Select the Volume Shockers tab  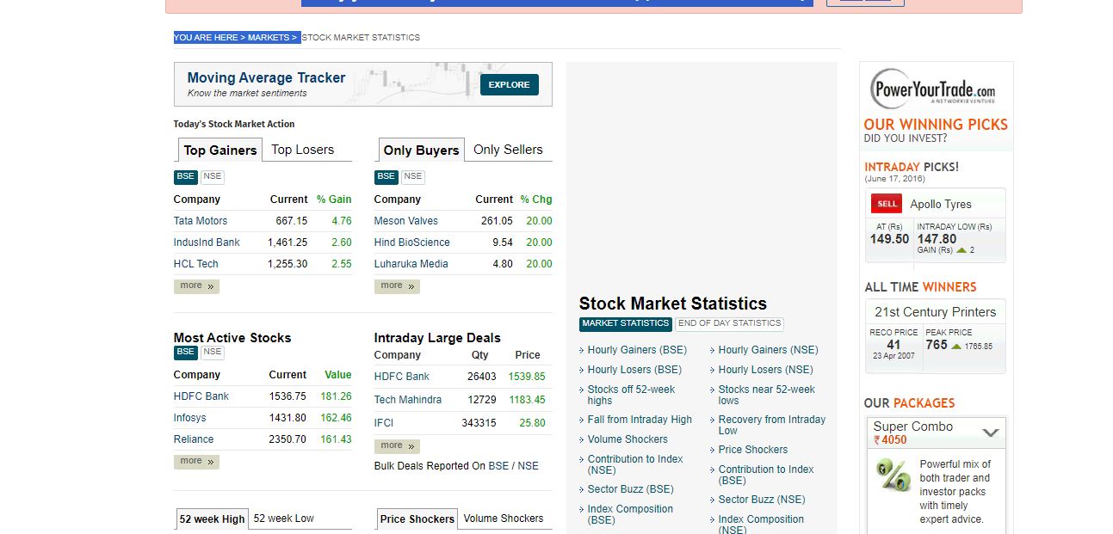click(504, 519)
